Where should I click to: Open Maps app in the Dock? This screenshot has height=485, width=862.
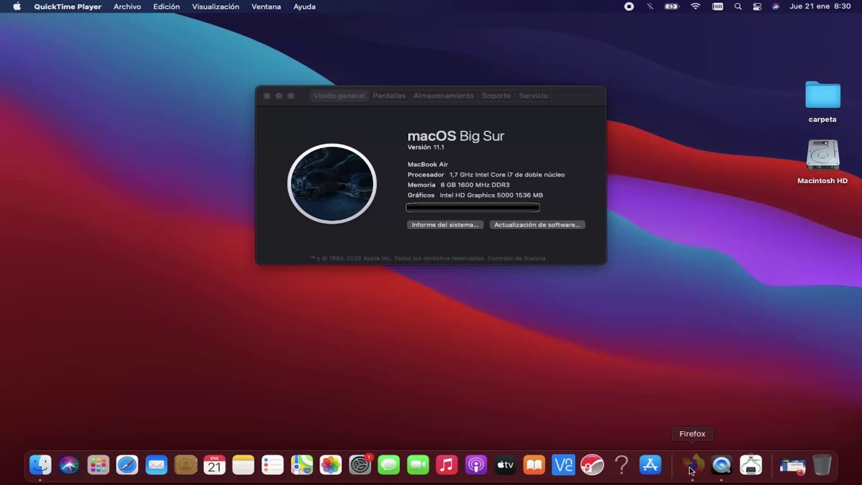click(x=302, y=465)
